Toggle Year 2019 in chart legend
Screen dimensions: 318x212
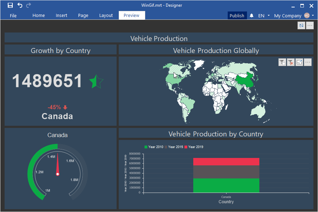click(x=194, y=147)
